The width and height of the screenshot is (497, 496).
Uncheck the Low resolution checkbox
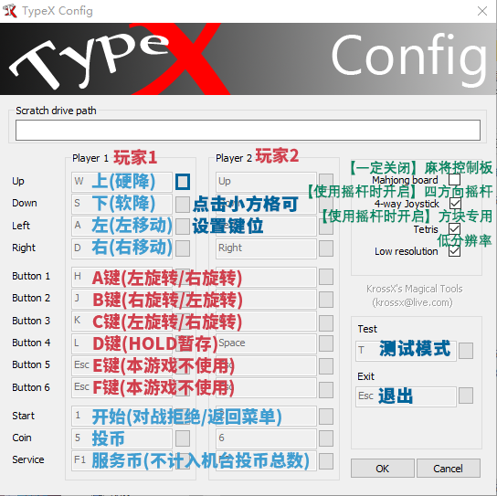[x=455, y=251]
